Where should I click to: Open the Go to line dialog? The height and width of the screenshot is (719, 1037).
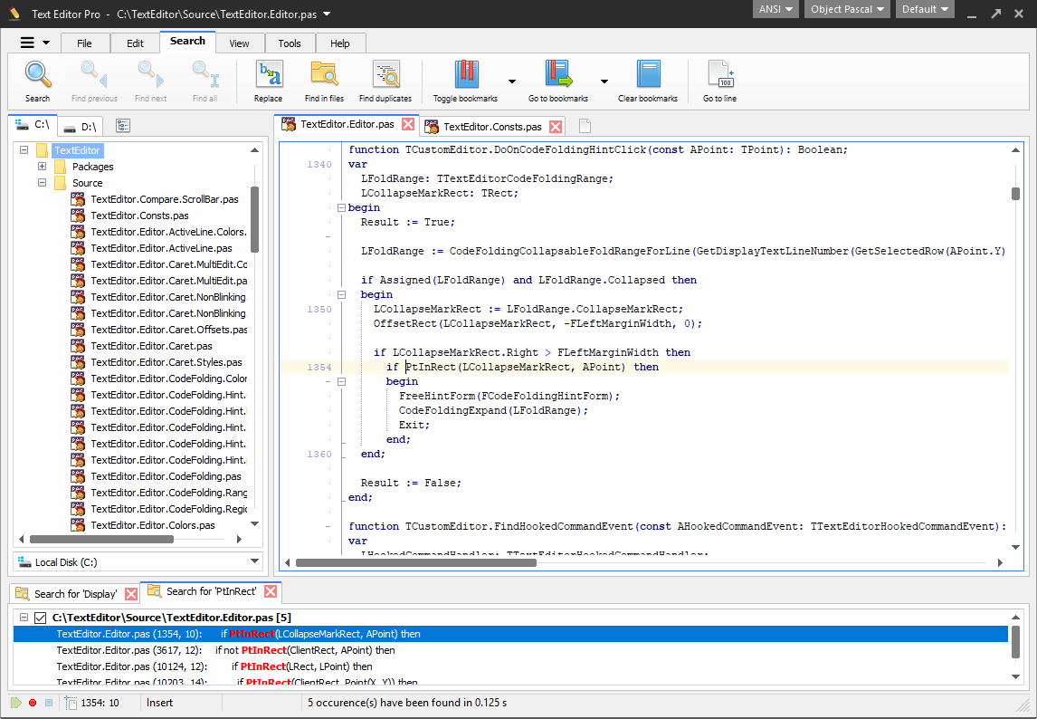point(720,81)
